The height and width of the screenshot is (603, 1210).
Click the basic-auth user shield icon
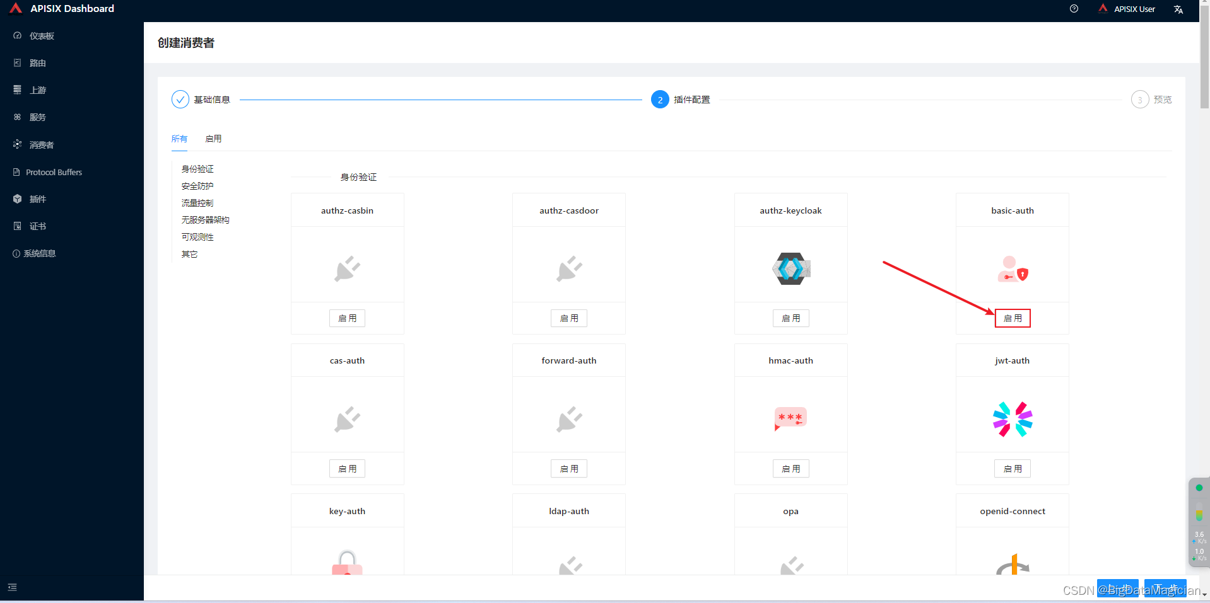pyautogui.click(x=1013, y=270)
